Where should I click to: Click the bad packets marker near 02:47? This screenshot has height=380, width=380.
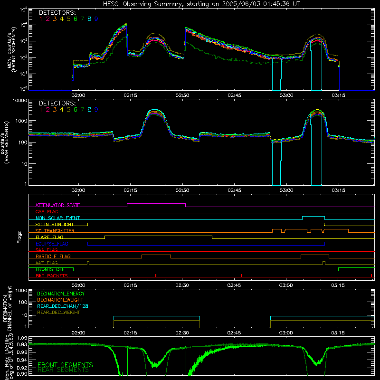(241, 275)
